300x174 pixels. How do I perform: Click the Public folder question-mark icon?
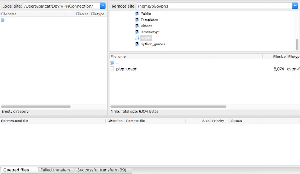[137, 14]
